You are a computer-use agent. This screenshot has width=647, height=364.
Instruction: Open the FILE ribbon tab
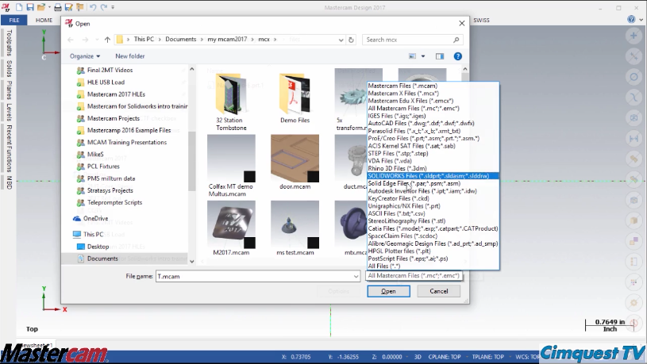point(14,20)
